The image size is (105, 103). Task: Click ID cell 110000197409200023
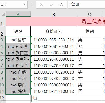point(54,78)
